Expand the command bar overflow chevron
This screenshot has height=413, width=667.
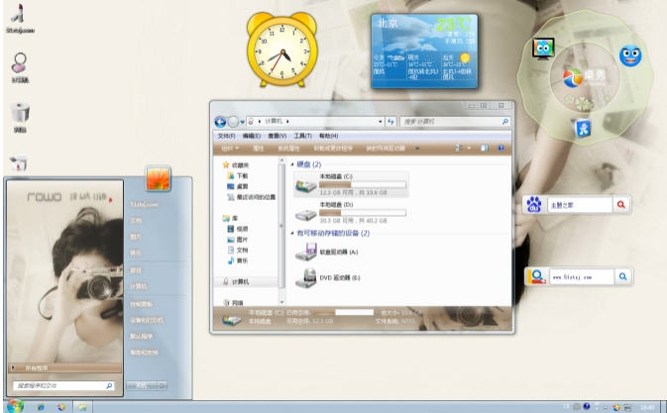tap(417, 149)
